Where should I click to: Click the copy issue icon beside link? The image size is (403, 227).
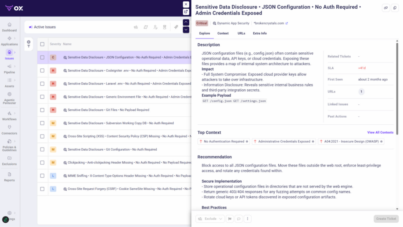click(x=395, y=8)
